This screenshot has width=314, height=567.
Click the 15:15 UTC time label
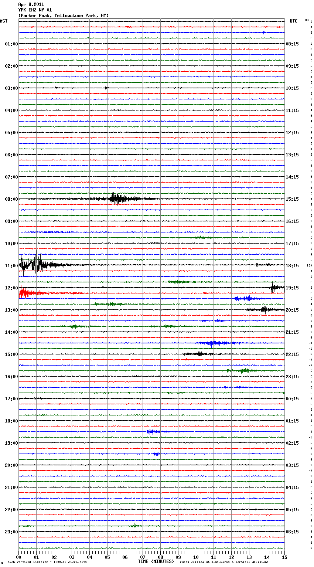click(292, 199)
